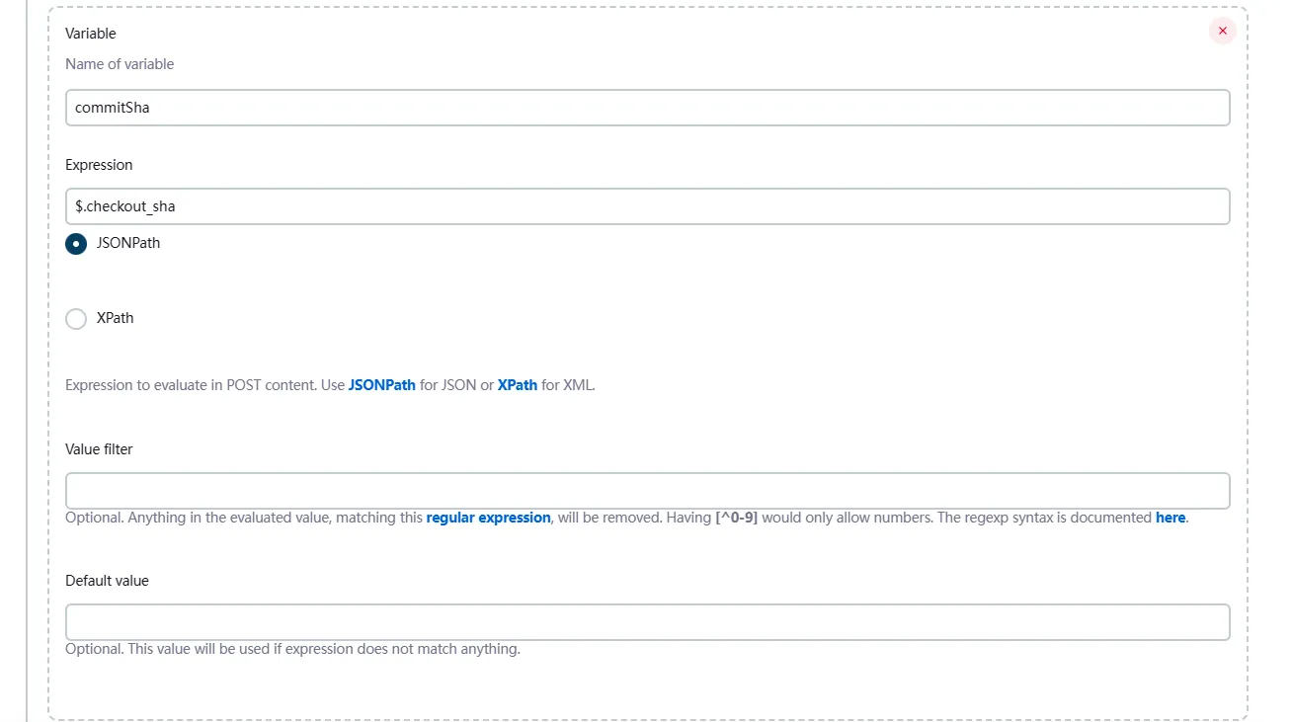
Task: Open the regular expression link
Action: coord(488,518)
